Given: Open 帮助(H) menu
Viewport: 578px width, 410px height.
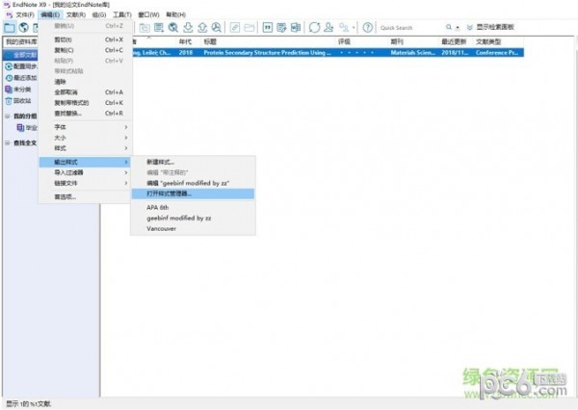Looking at the screenshot, I should point(175,14).
